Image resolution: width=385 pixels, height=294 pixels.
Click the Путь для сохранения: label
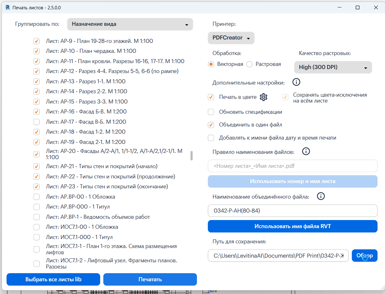coord(239,241)
